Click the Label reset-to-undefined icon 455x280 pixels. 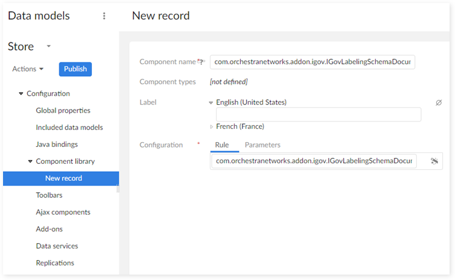(439, 103)
